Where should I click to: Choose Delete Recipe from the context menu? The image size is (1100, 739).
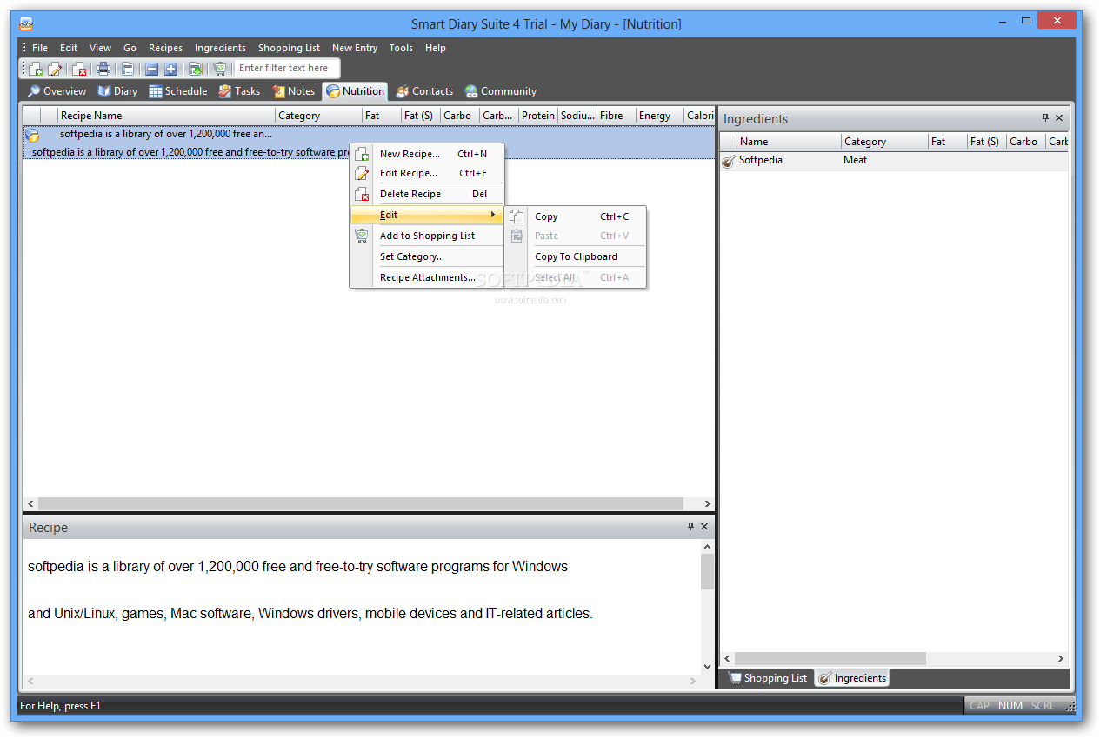(427, 194)
